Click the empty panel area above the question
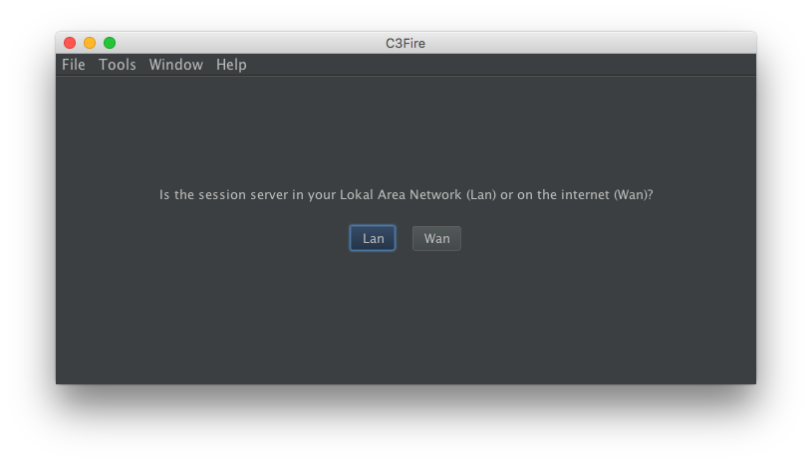Image resolution: width=812 pixels, height=464 pixels. pyautogui.click(x=406, y=129)
